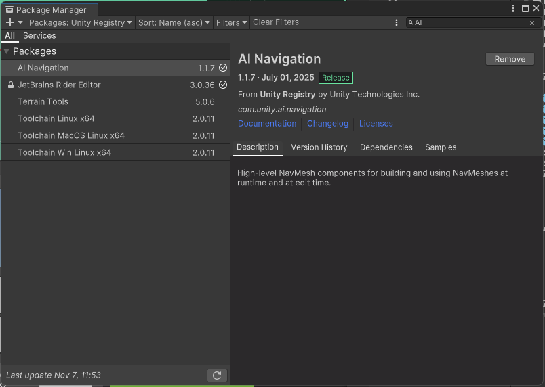Click the Last update Nov 7, 11:53 text

[54, 375]
